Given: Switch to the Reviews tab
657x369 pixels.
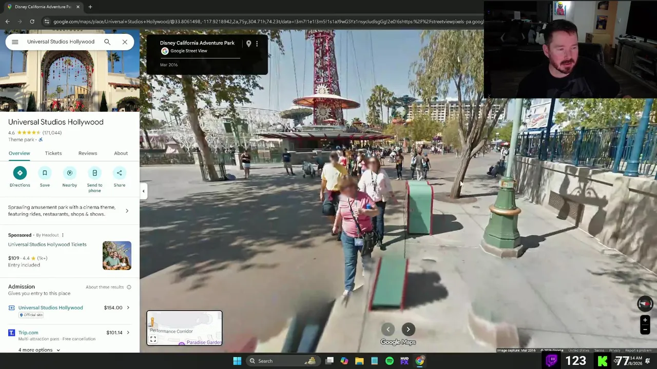Looking at the screenshot, I should (x=88, y=153).
